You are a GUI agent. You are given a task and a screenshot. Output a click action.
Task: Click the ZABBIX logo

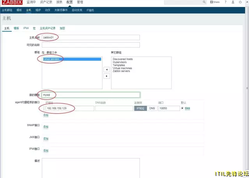(12, 2)
